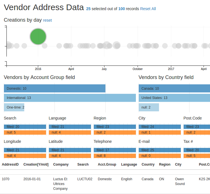Filter Search field by null: 5
Viewport: 210px width, 194px height.
tap(25, 132)
